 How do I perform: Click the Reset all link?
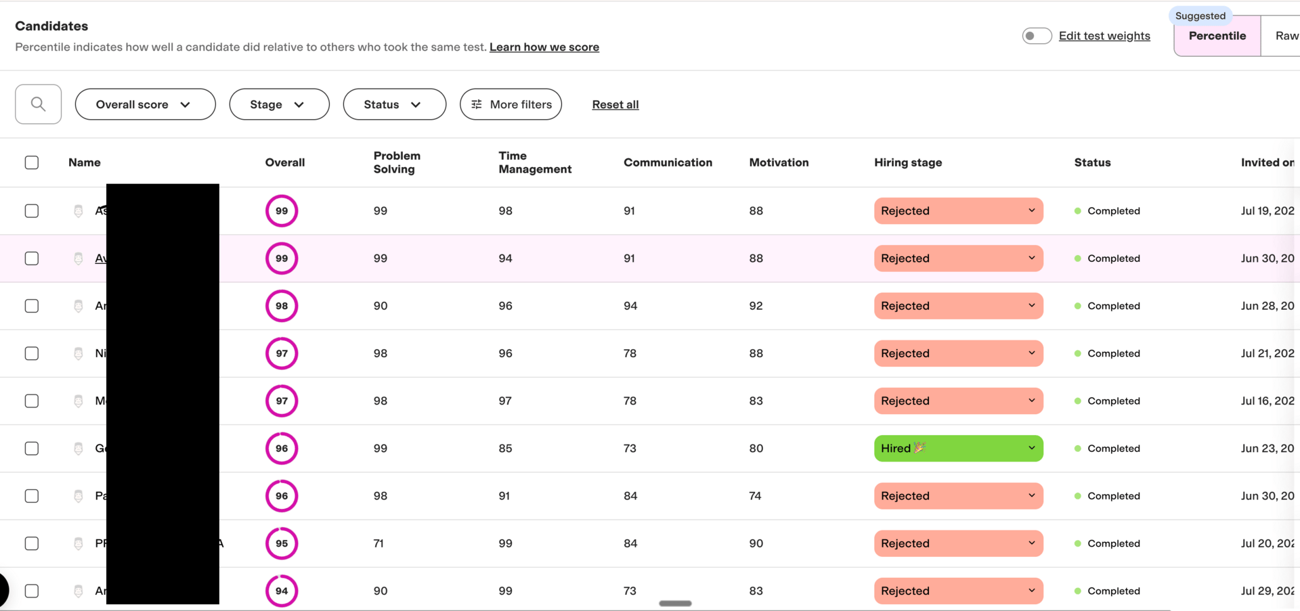pyautogui.click(x=615, y=104)
